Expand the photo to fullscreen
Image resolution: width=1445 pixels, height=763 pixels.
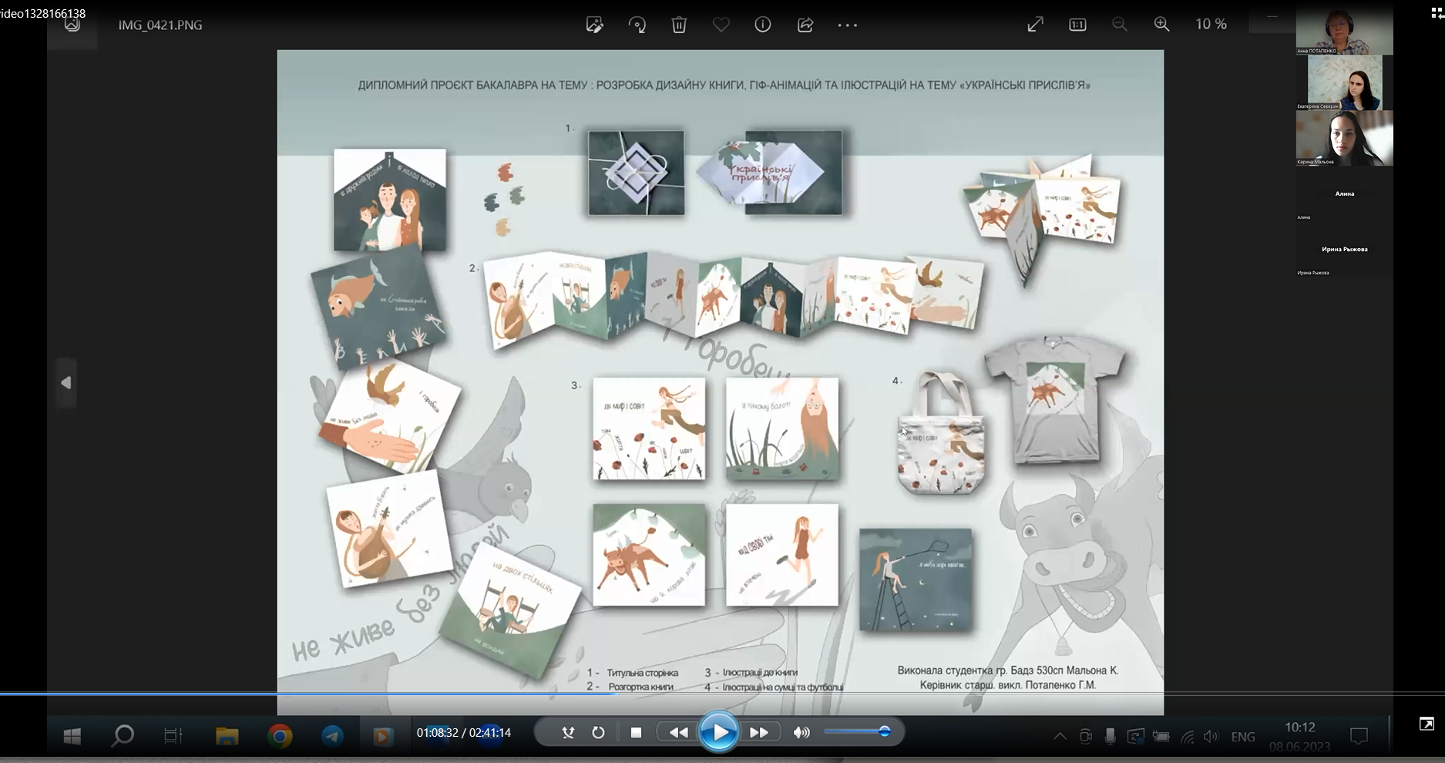pos(1035,25)
